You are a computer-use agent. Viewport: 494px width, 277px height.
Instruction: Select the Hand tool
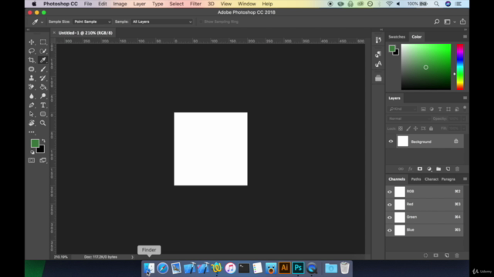click(32, 123)
